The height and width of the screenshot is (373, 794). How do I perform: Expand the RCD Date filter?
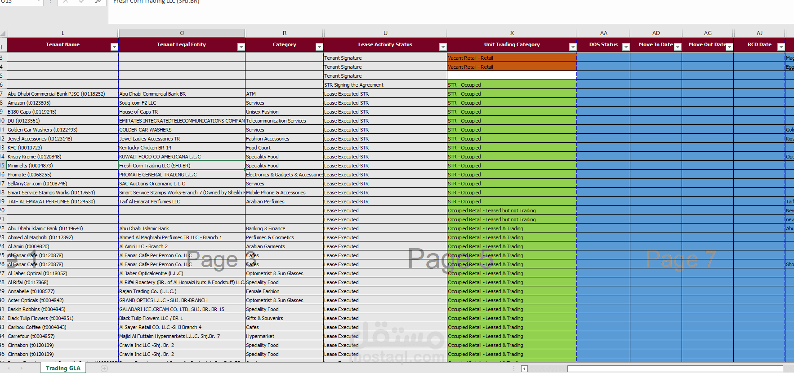click(x=781, y=47)
